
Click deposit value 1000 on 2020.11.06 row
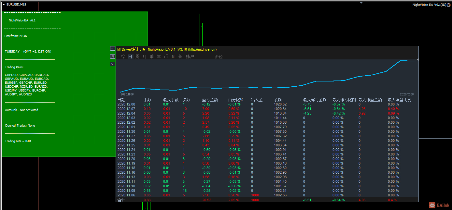pos(255,195)
